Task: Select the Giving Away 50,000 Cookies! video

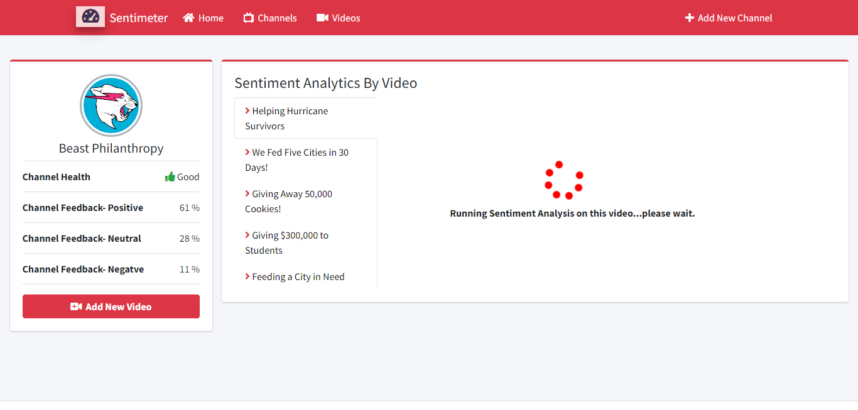Action: tap(306, 201)
